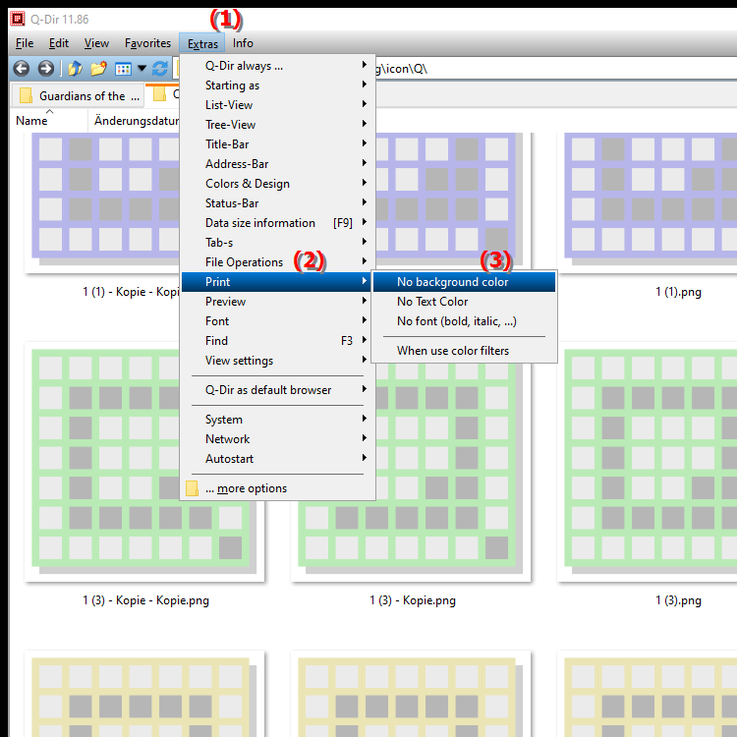Open Q-Dir as default browser submenu
This screenshot has height=737, width=737.
tap(278, 390)
